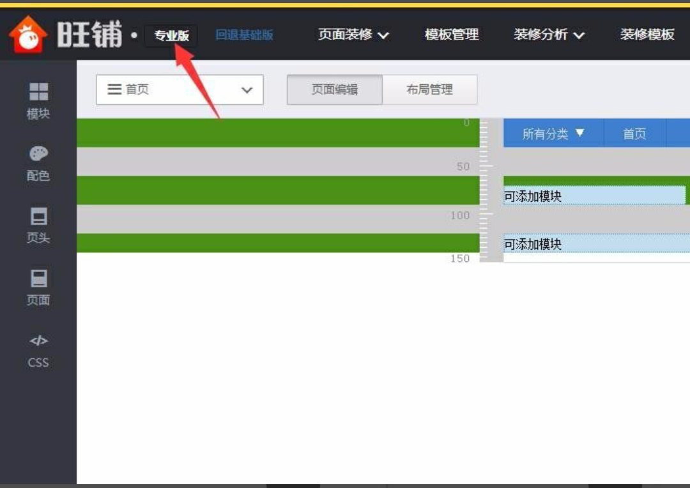Viewport: 690px width, 488px height.
Task: Click the Wangpu shop logo icon
Action: click(27, 34)
